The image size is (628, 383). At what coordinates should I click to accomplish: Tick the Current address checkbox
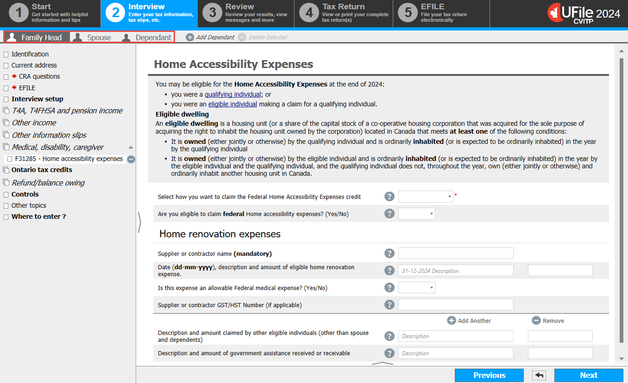6,66
